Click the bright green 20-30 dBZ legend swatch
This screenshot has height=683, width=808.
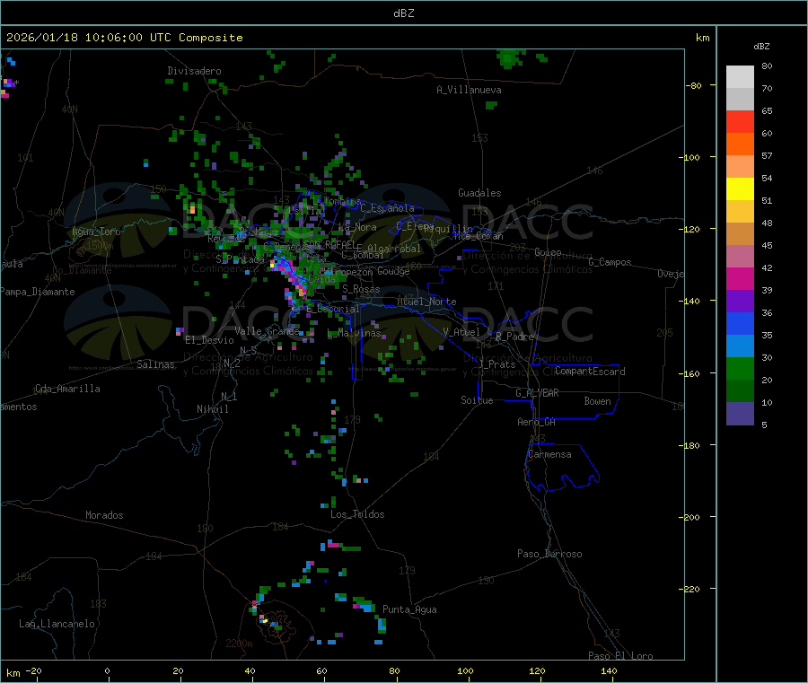[740, 368]
